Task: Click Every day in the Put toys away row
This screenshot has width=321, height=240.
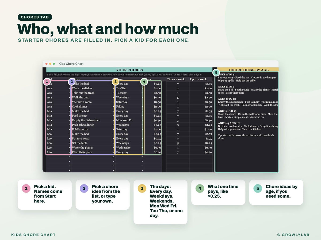Action: click(122, 139)
